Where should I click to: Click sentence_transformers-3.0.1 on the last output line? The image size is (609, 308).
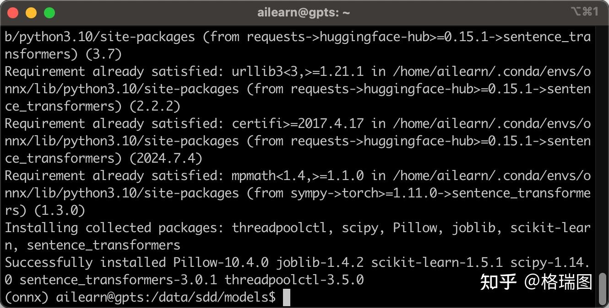coord(118,280)
